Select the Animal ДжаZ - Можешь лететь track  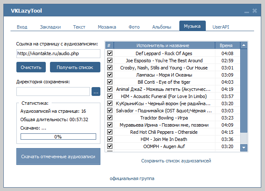163,89
